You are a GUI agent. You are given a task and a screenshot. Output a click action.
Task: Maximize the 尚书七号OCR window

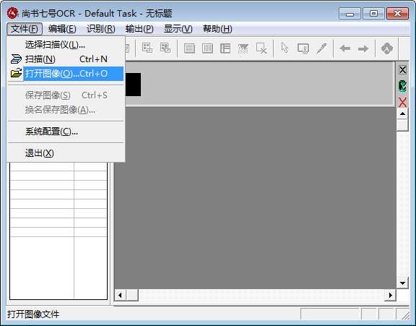pyautogui.click(x=373, y=14)
